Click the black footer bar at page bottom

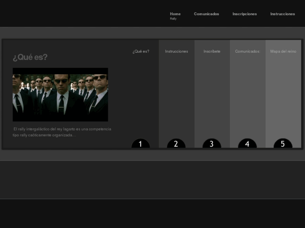click(x=152, y=213)
